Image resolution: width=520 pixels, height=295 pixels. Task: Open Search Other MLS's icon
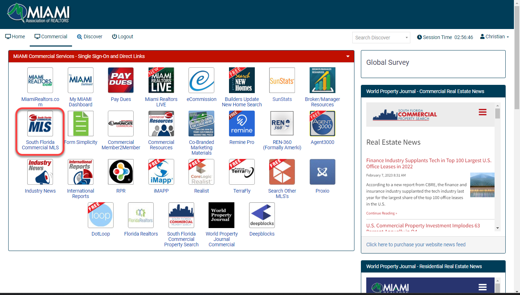coord(282,172)
